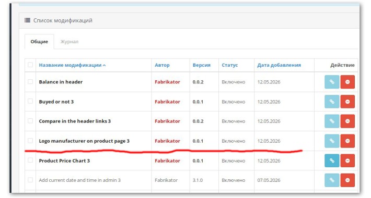This screenshot has width=371, height=198.
Task: Click Add current date and time in admin 3
Action: click(x=80, y=180)
